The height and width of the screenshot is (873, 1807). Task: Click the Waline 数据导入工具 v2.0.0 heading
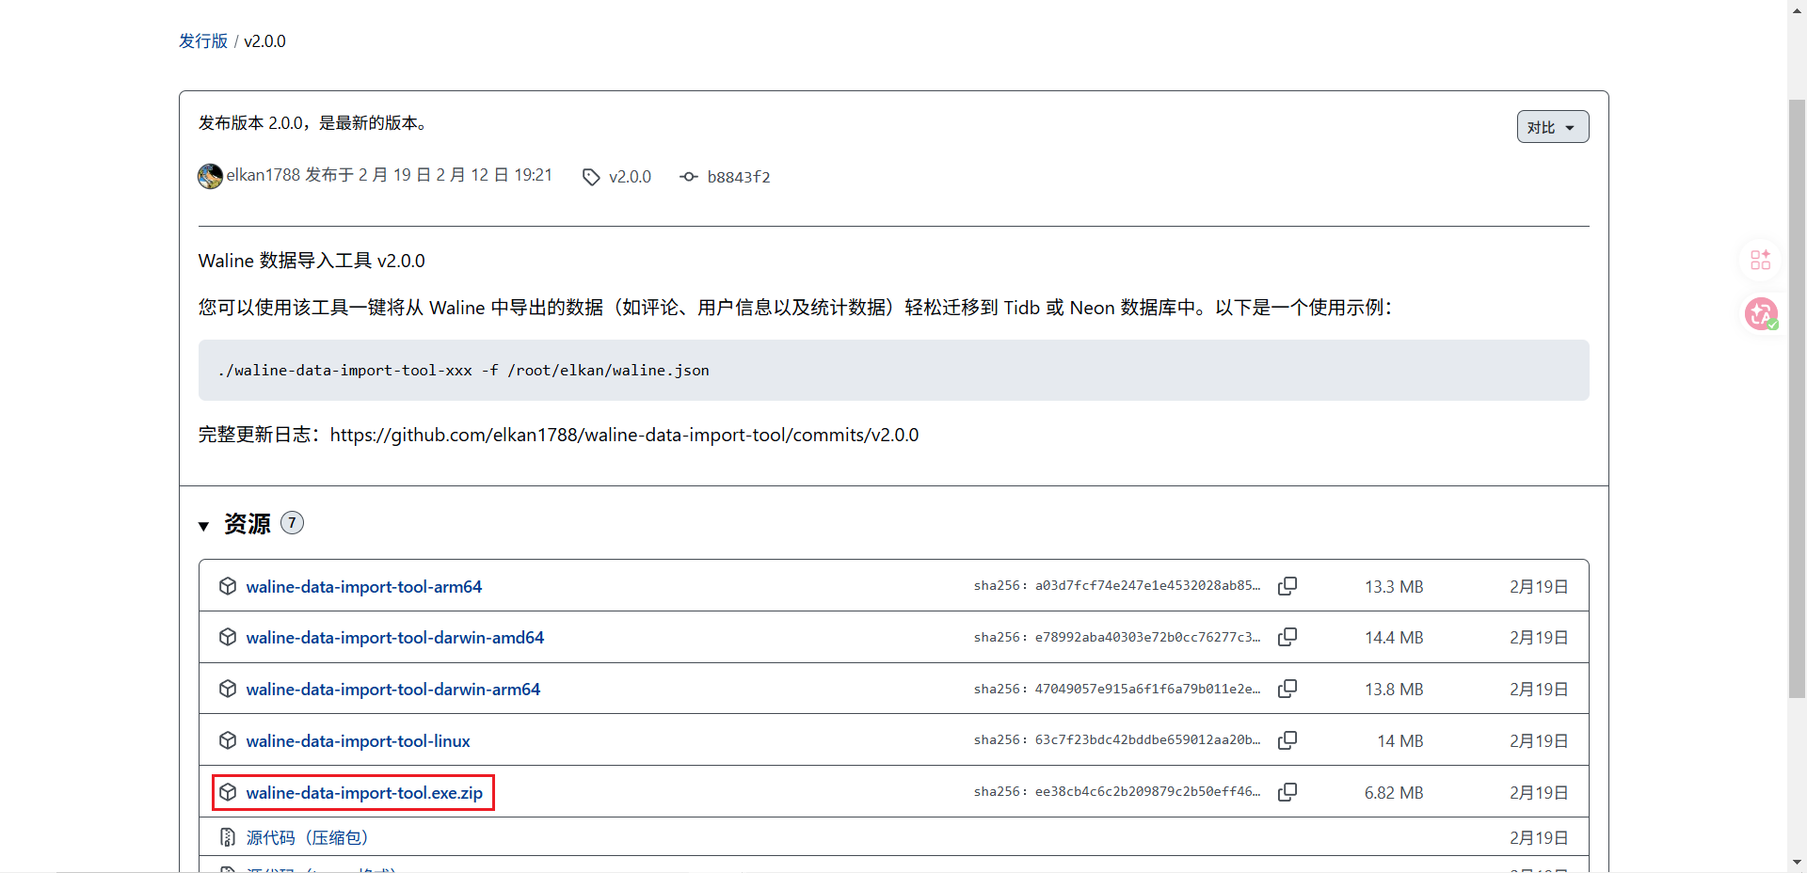[x=312, y=261]
